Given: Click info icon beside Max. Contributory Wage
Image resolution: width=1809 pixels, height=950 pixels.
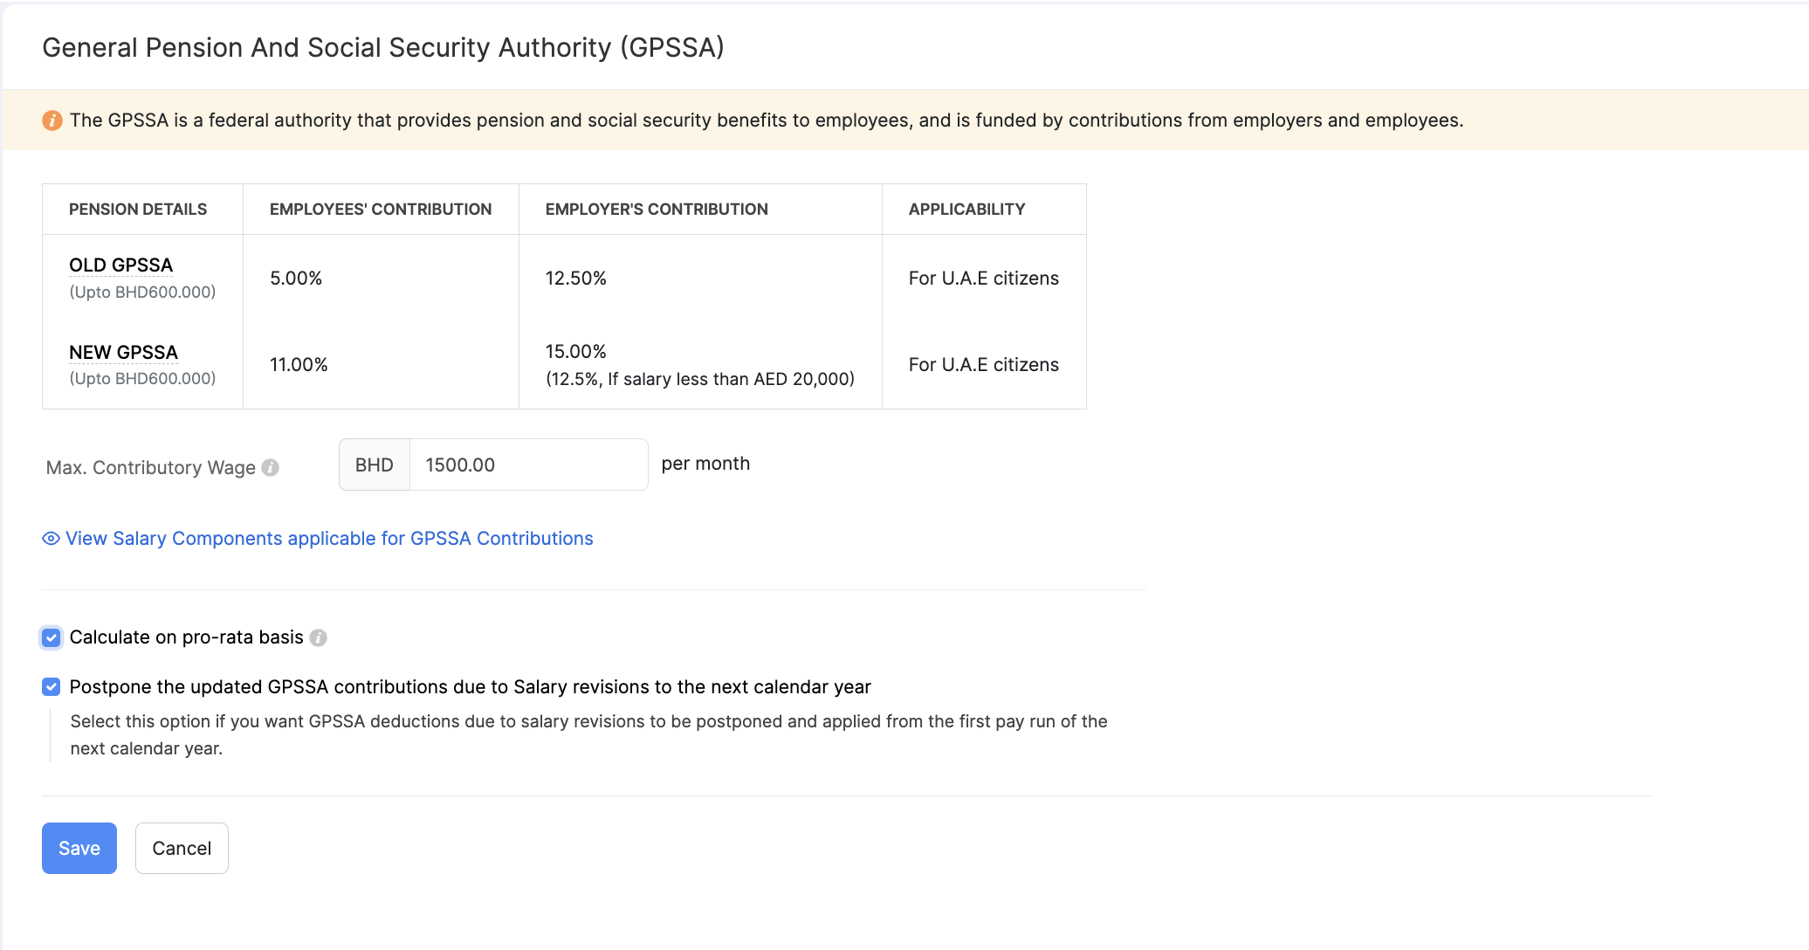Looking at the screenshot, I should pyautogui.click(x=271, y=468).
